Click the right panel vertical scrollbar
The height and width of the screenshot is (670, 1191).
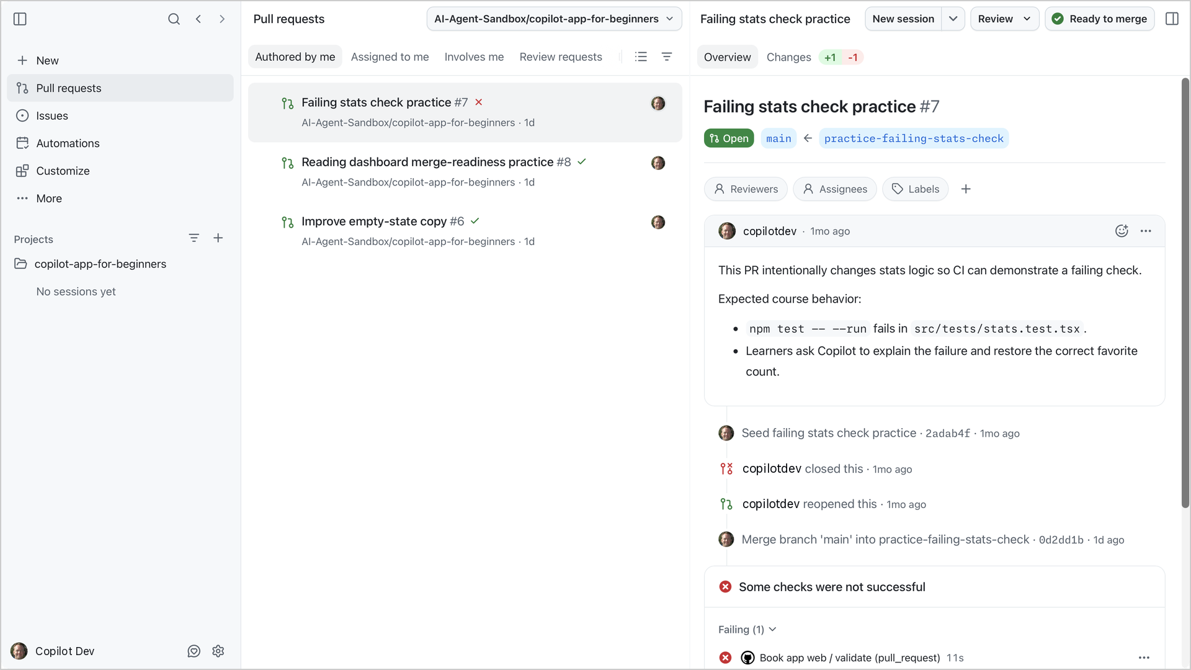point(1185,293)
